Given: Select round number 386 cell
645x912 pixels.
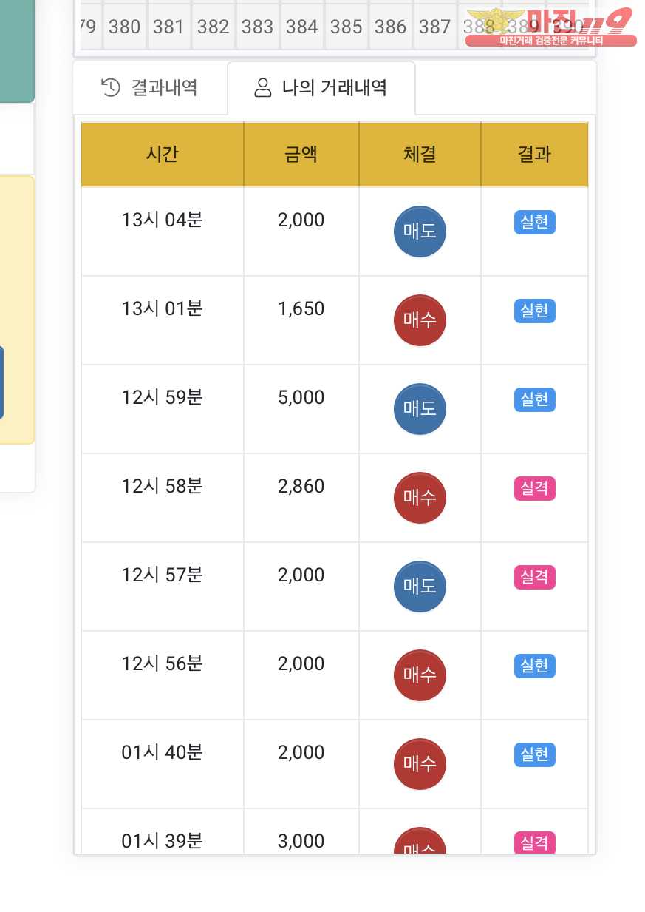Looking at the screenshot, I should tap(390, 27).
